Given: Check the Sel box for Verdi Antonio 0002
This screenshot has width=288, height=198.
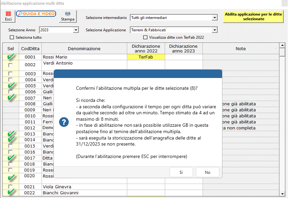Looking at the screenshot, I should pyautogui.click(x=10, y=64).
